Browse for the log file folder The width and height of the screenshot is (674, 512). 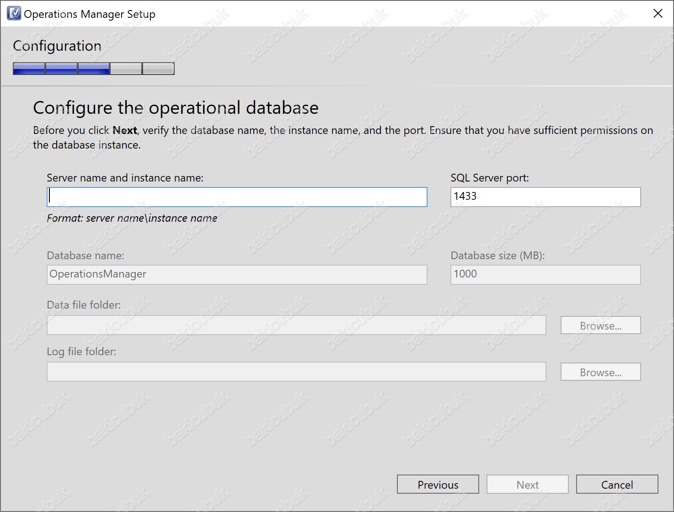pyautogui.click(x=600, y=372)
